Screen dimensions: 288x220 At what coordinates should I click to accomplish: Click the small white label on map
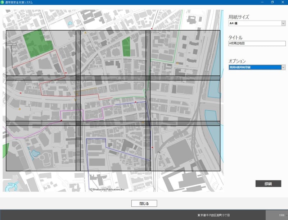point(11,44)
